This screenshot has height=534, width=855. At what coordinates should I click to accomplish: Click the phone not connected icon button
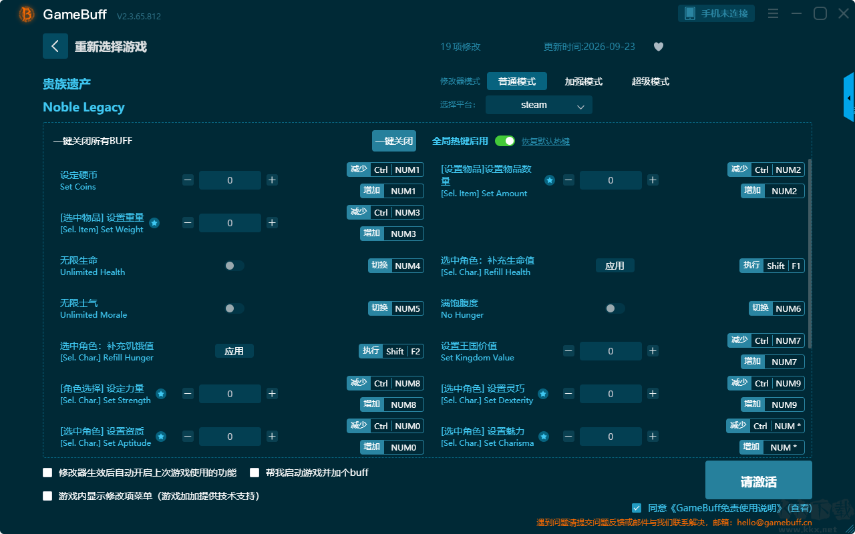[x=717, y=13]
